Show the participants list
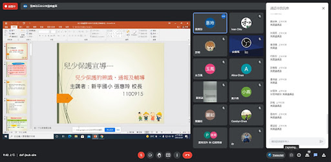Viewport: 331px width, 162px height. [x=307, y=155]
